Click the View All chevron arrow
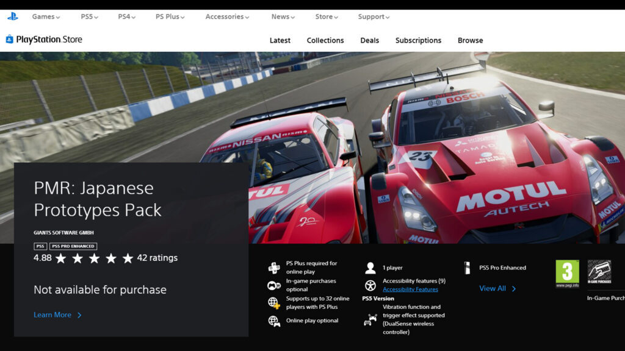Screen dimensions: 625x351 (x=514, y=289)
